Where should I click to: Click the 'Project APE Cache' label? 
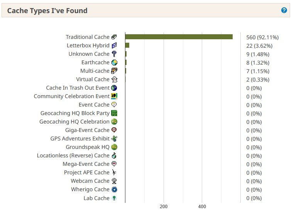[x=87, y=172]
